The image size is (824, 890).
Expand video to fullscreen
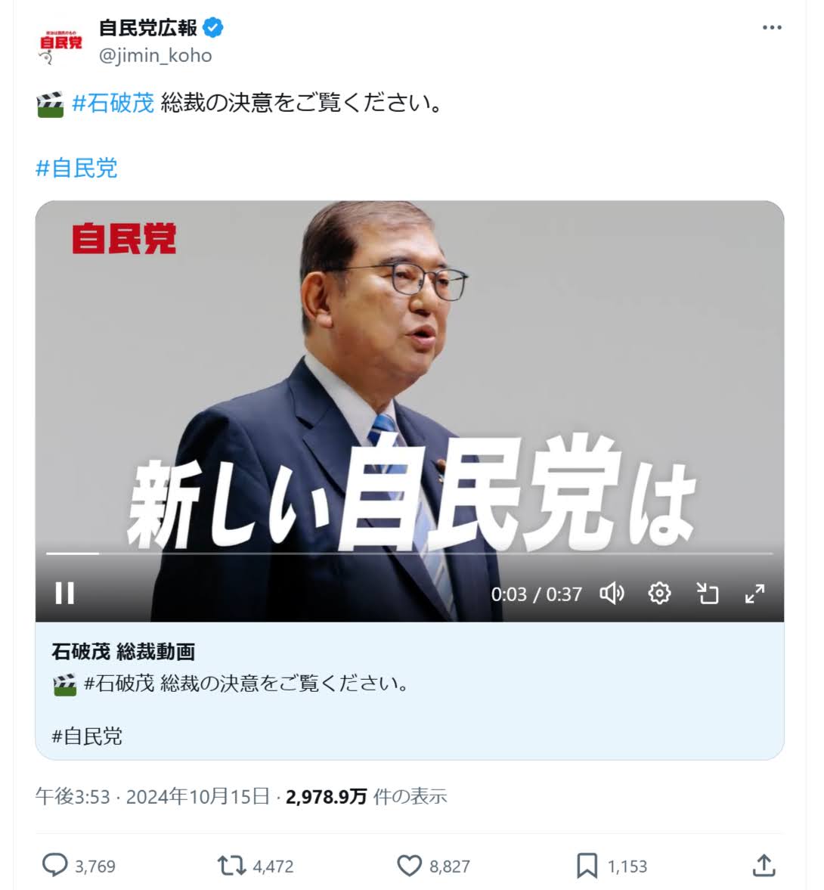pos(754,594)
